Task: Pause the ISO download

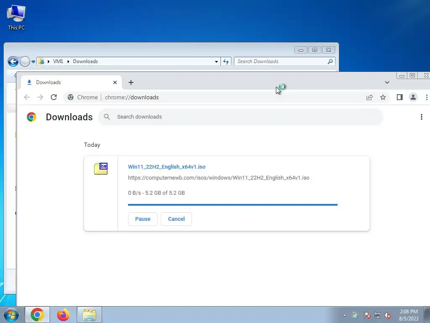Action: (x=143, y=219)
